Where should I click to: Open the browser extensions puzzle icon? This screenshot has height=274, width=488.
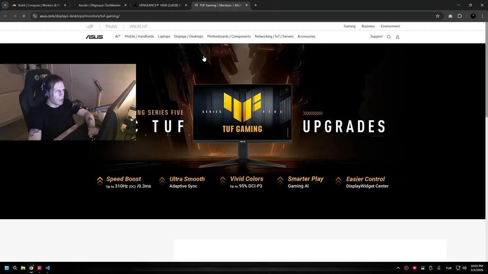pos(459,16)
